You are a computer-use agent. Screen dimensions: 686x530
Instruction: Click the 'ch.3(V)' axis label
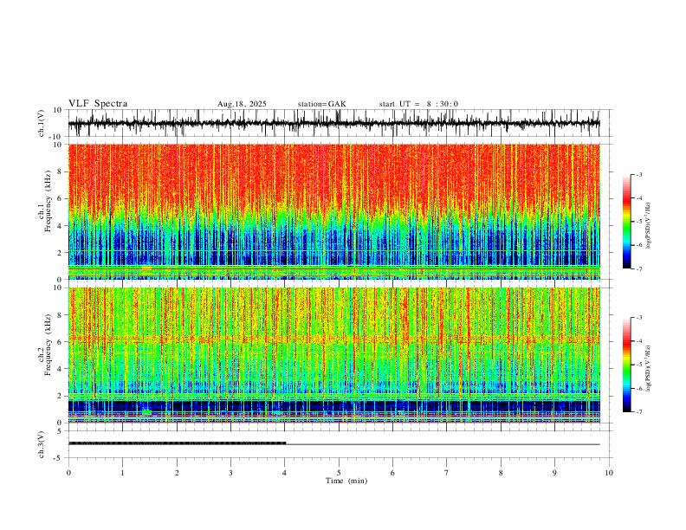(42, 444)
